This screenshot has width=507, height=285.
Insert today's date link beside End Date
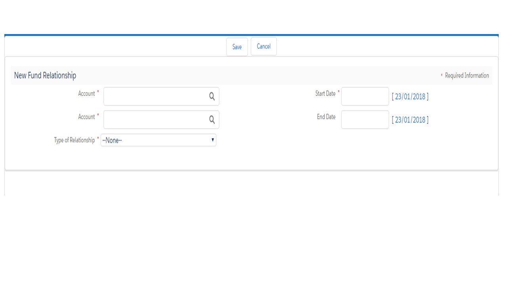click(410, 120)
